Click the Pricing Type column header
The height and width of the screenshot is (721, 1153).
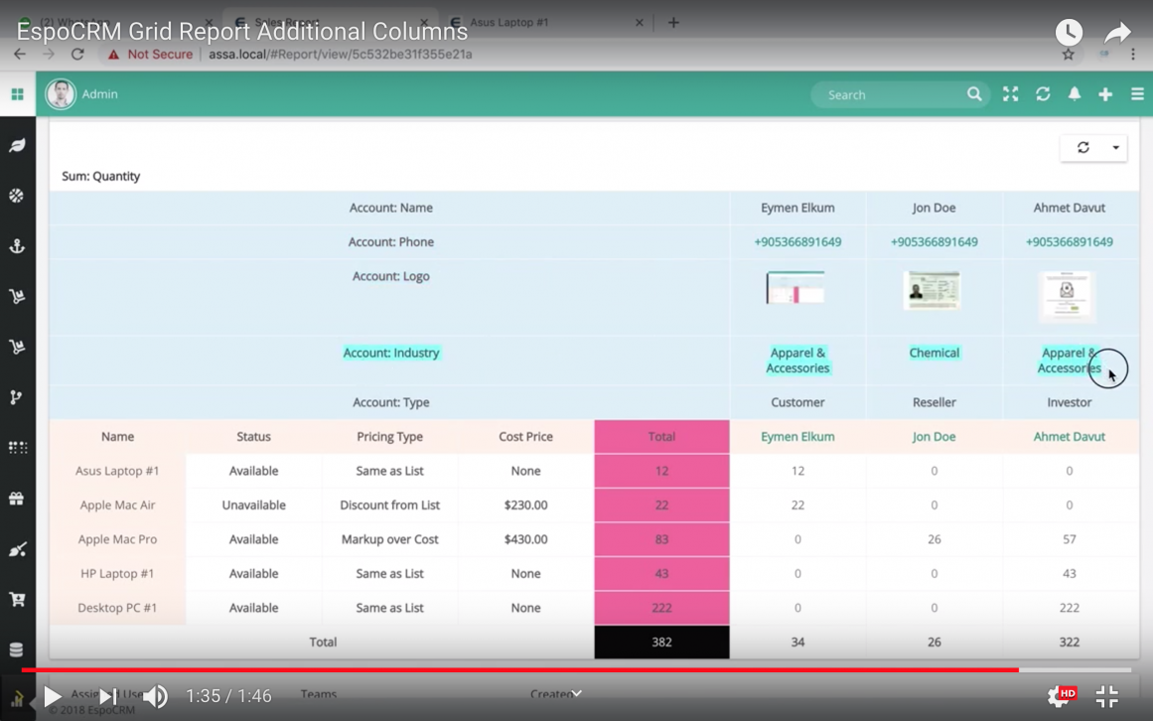point(389,437)
